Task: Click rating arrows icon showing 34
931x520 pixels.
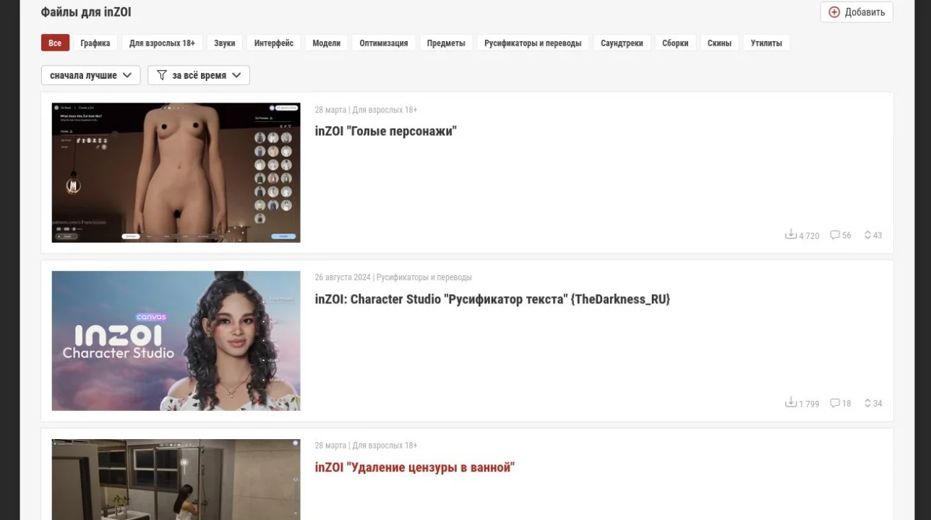Action: 867,403
